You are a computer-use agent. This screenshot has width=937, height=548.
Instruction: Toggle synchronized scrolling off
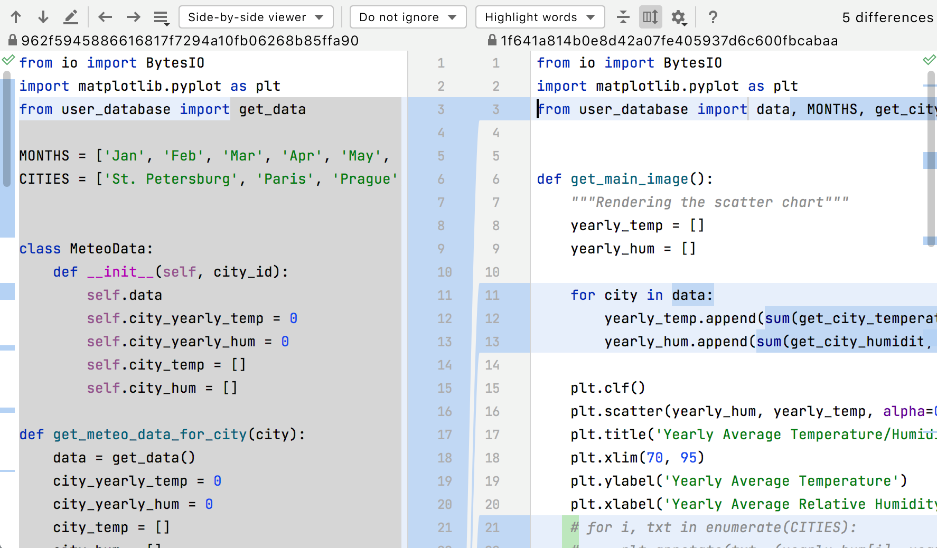click(x=650, y=17)
